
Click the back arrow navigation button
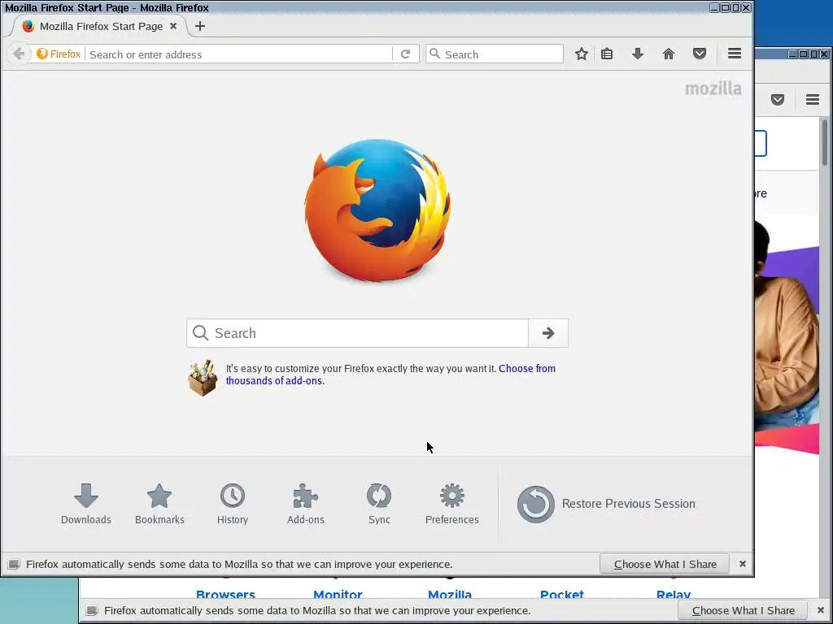(x=19, y=54)
